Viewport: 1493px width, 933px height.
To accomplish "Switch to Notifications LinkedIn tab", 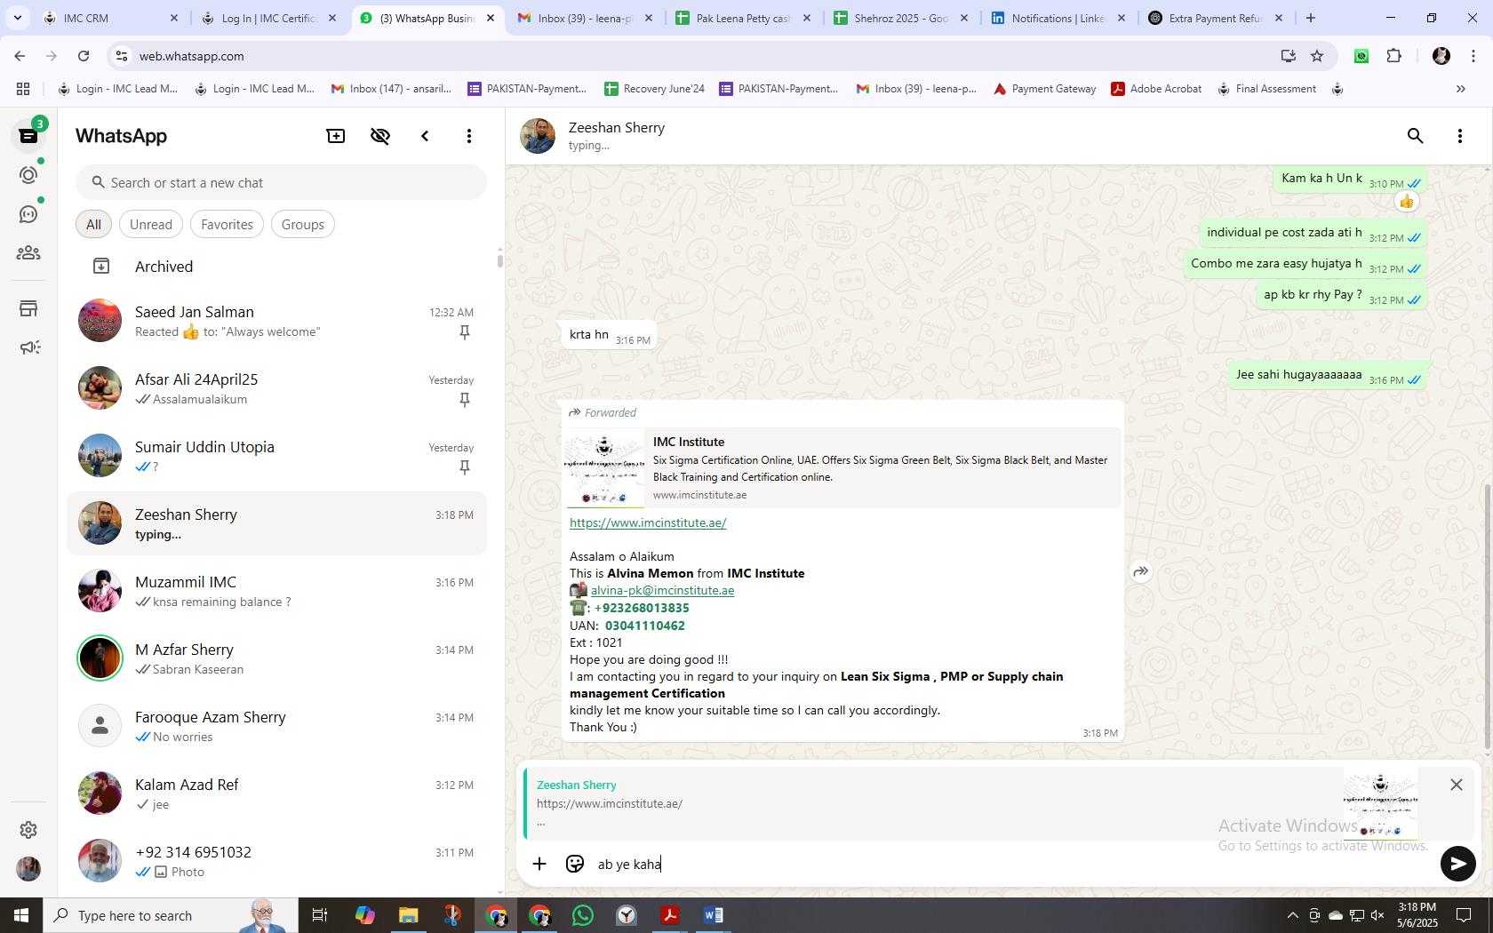I will 1058,18.
